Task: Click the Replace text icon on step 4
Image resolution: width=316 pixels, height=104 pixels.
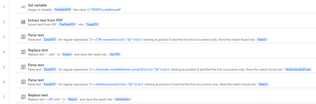Action: coord(23,52)
